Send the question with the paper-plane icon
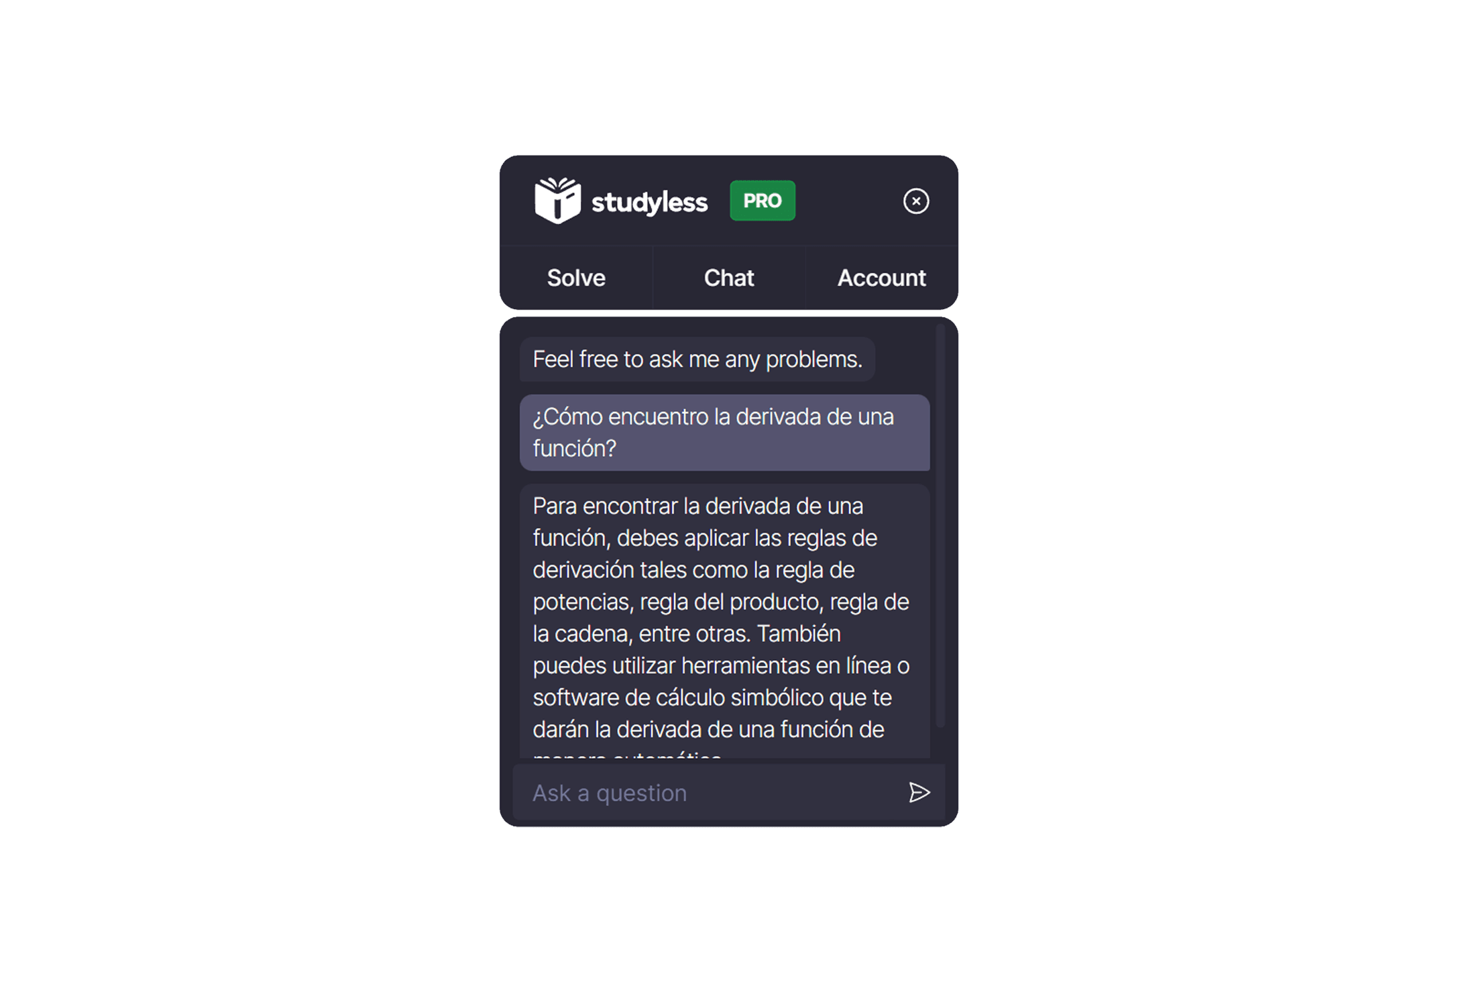The height and width of the screenshot is (982, 1458). click(x=919, y=792)
